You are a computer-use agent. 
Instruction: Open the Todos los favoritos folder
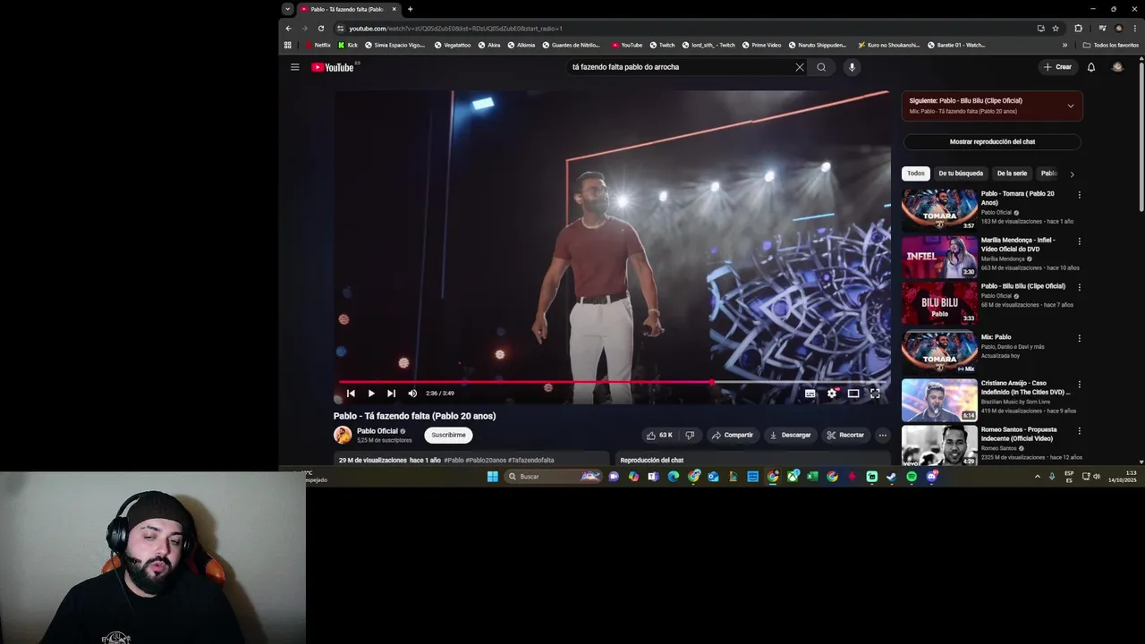[x=1110, y=45]
